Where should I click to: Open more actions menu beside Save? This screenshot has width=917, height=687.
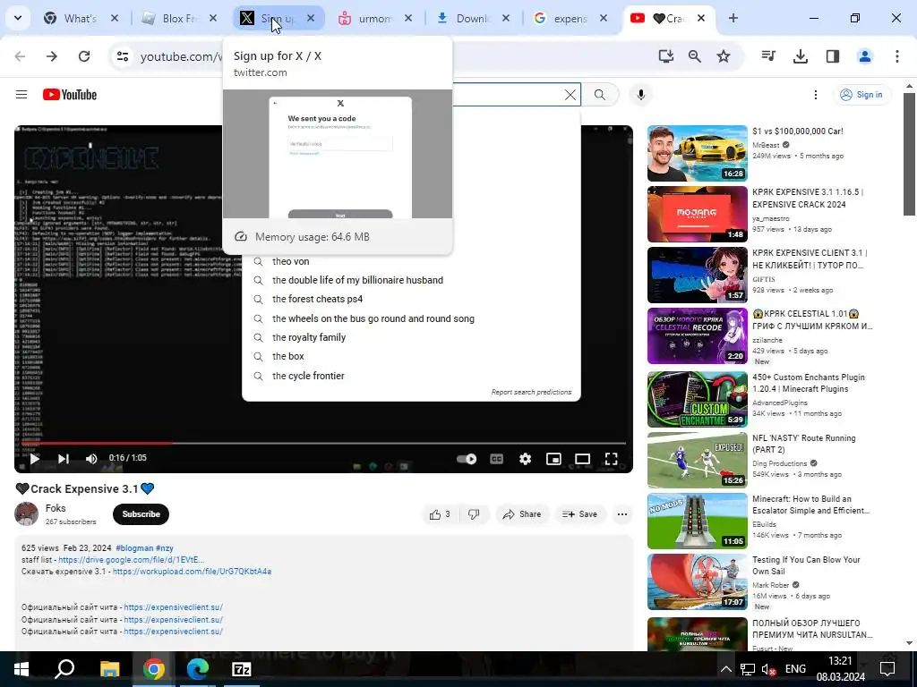pos(622,514)
